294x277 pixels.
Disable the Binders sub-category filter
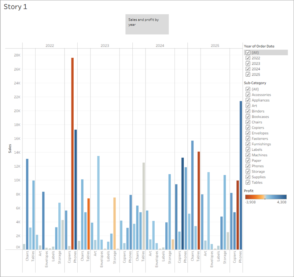(x=248, y=111)
